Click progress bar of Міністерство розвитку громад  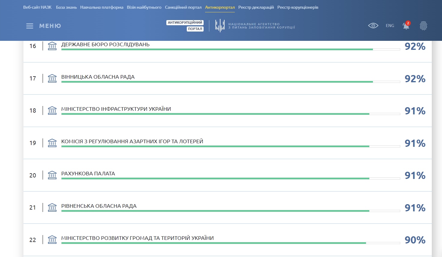click(231, 243)
